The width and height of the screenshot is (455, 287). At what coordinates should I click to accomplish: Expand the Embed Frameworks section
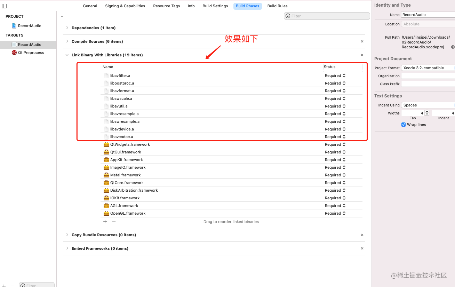pyautogui.click(x=67, y=248)
